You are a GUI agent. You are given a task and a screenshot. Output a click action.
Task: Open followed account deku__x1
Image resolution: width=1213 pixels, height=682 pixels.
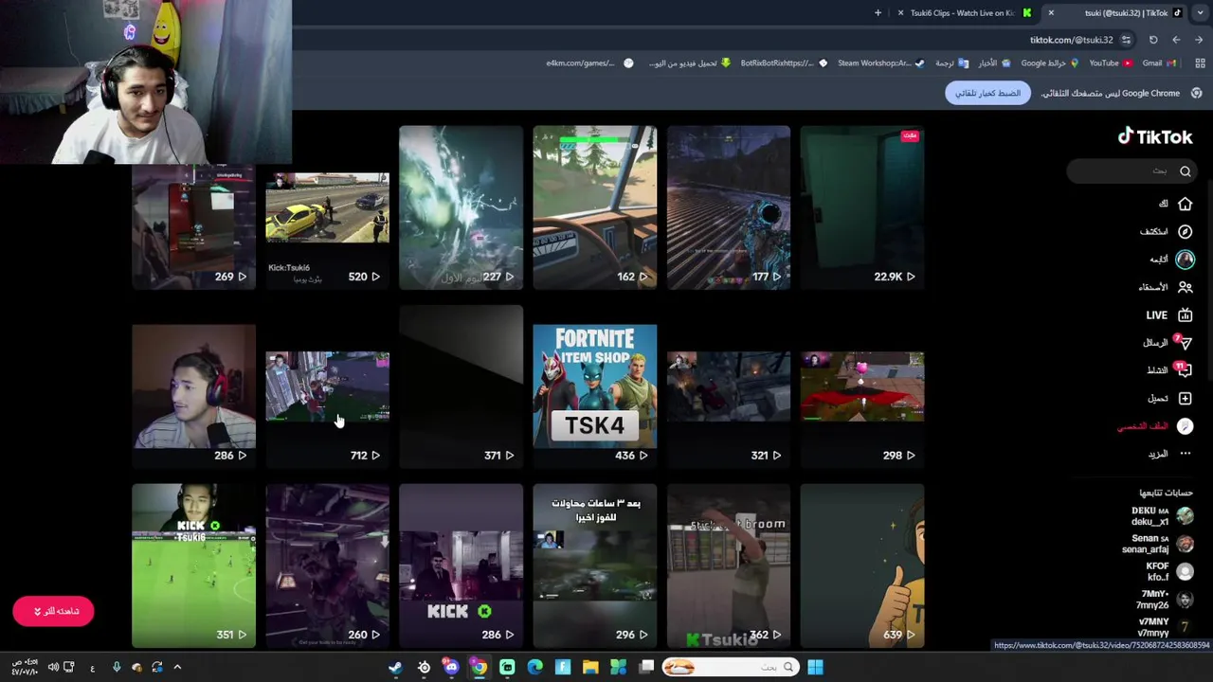point(1162,516)
